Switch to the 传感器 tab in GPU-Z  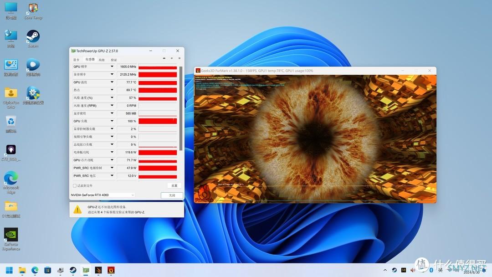pyautogui.click(x=90, y=59)
